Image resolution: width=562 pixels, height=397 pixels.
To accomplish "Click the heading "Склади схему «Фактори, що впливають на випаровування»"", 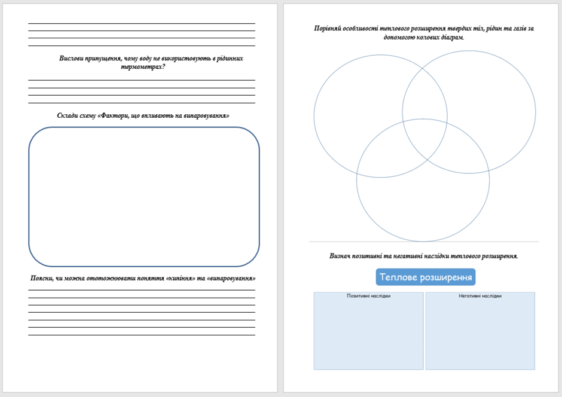I will click(143, 115).
